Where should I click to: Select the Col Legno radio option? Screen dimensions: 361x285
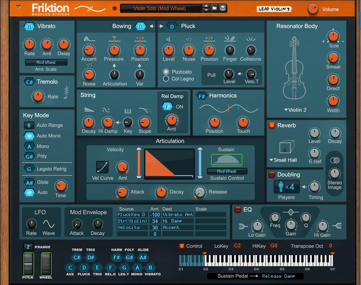[x=166, y=79]
